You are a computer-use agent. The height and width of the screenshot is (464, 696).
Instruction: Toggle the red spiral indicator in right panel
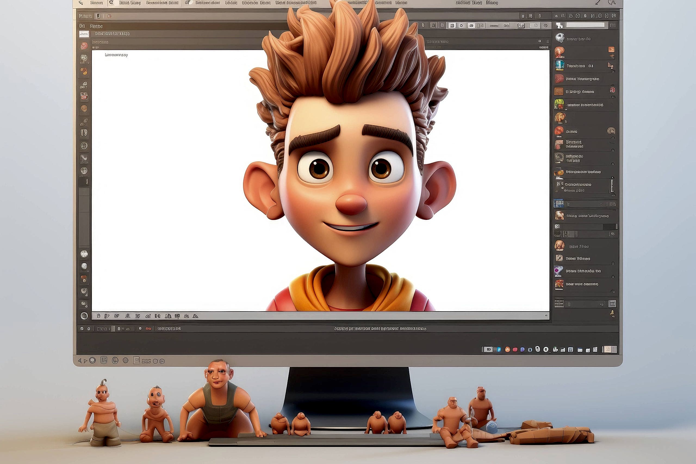(613, 90)
